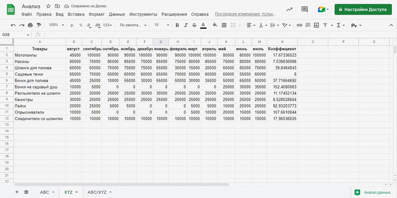Click the undo arrow icon

[x=13, y=25]
